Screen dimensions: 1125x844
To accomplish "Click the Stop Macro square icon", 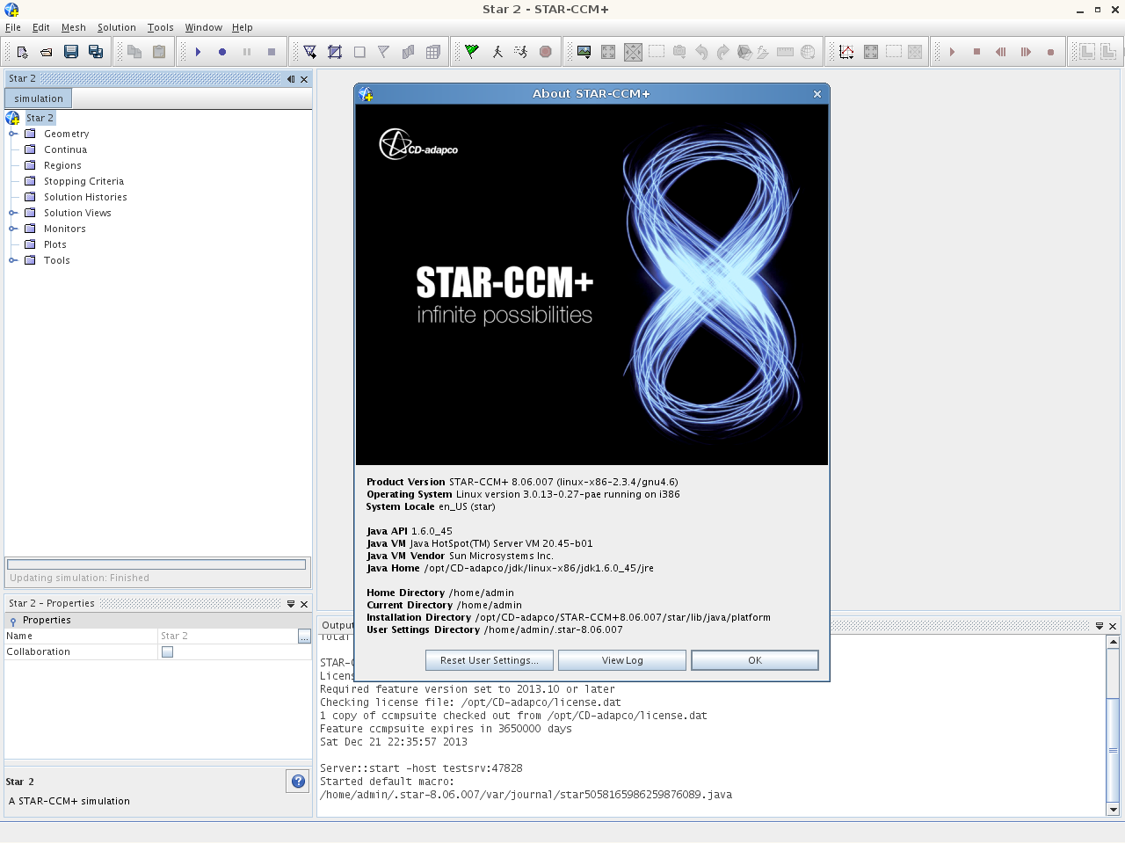I will coord(272,52).
